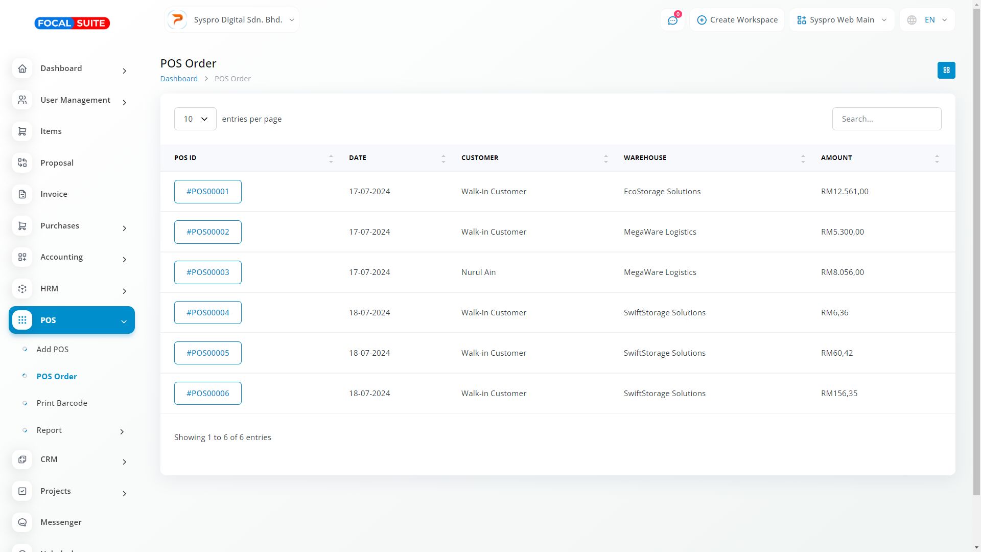
Task: Open the Syspro Digital Sdn. Bhd. company dropdown
Action: tap(232, 20)
